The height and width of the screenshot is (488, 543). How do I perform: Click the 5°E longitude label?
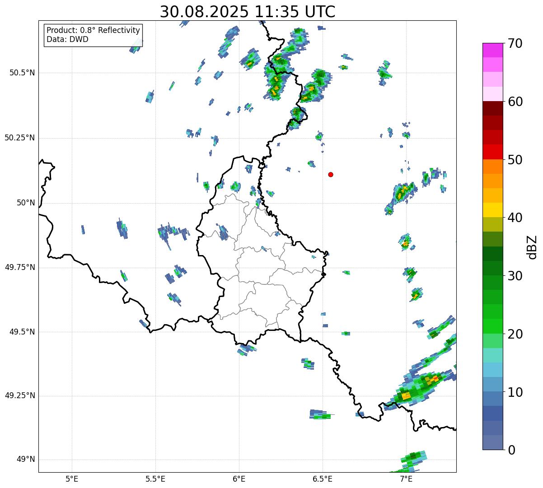pyautogui.click(x=72, y=479)
